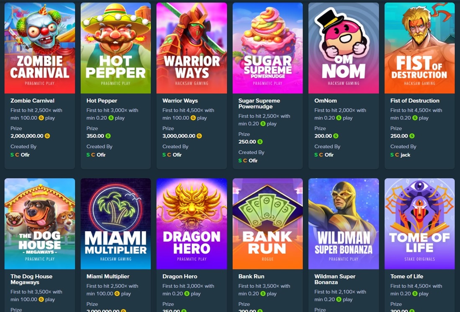460x312 pixels.
Task: Select The Dog House Megaways thumbnail
Action: click(x=40, y=223)
